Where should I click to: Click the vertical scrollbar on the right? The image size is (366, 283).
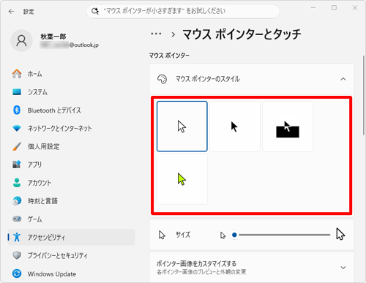(364, 95)
